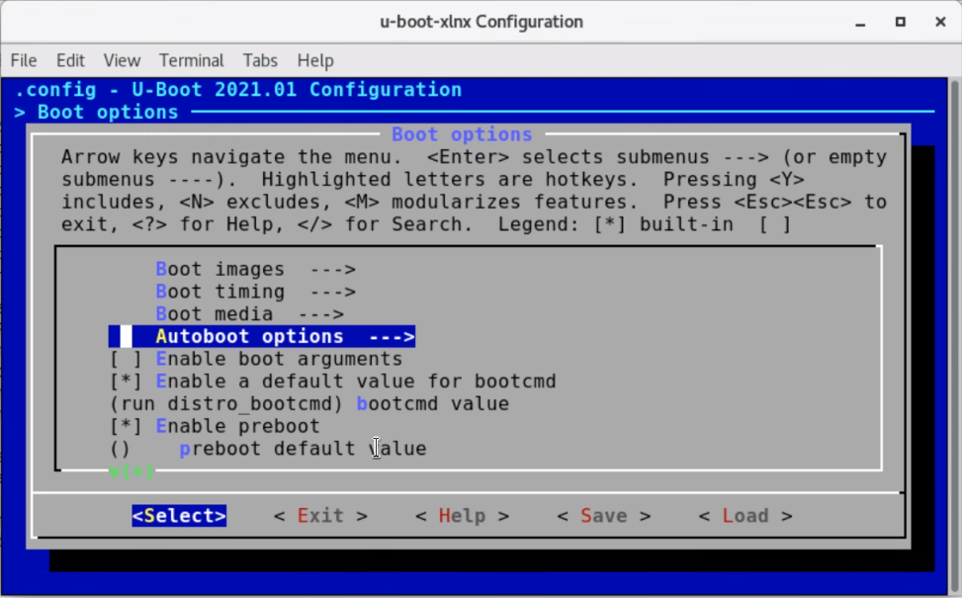Image resolution: width=962 pixels, height=598 pixels.
Task: Click the 'Boot options' breadcrumb text
Action: (108, 113)
